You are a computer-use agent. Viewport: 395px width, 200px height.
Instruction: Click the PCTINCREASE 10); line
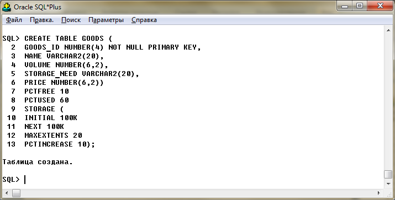click(x=60, y=144)
